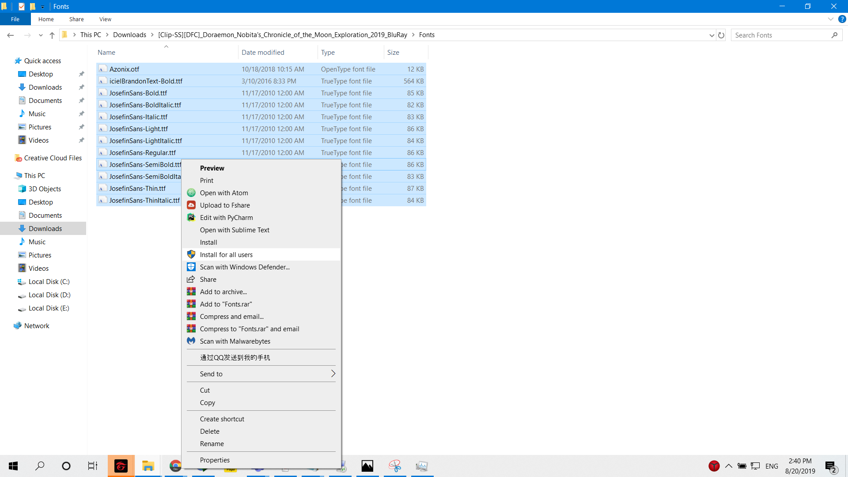This screenshot has width=848, height=477.
Task: Open Snipping tool icon on taskbar
Action: 395,466
